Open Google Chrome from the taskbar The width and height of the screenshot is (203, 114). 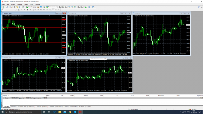70,112
